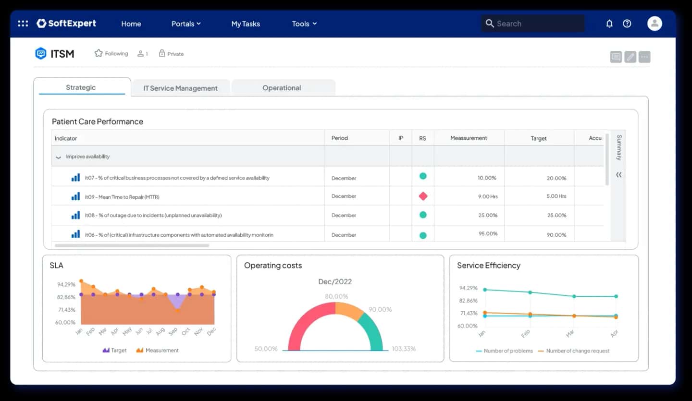The image size is (692, 401).
Task: Go to My Tasks
Action: click(x=246, y=24)
